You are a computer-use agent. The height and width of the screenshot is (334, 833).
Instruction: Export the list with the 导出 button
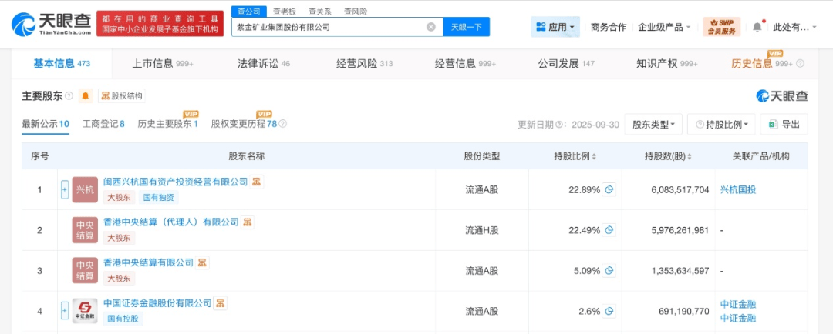[784, 124]
